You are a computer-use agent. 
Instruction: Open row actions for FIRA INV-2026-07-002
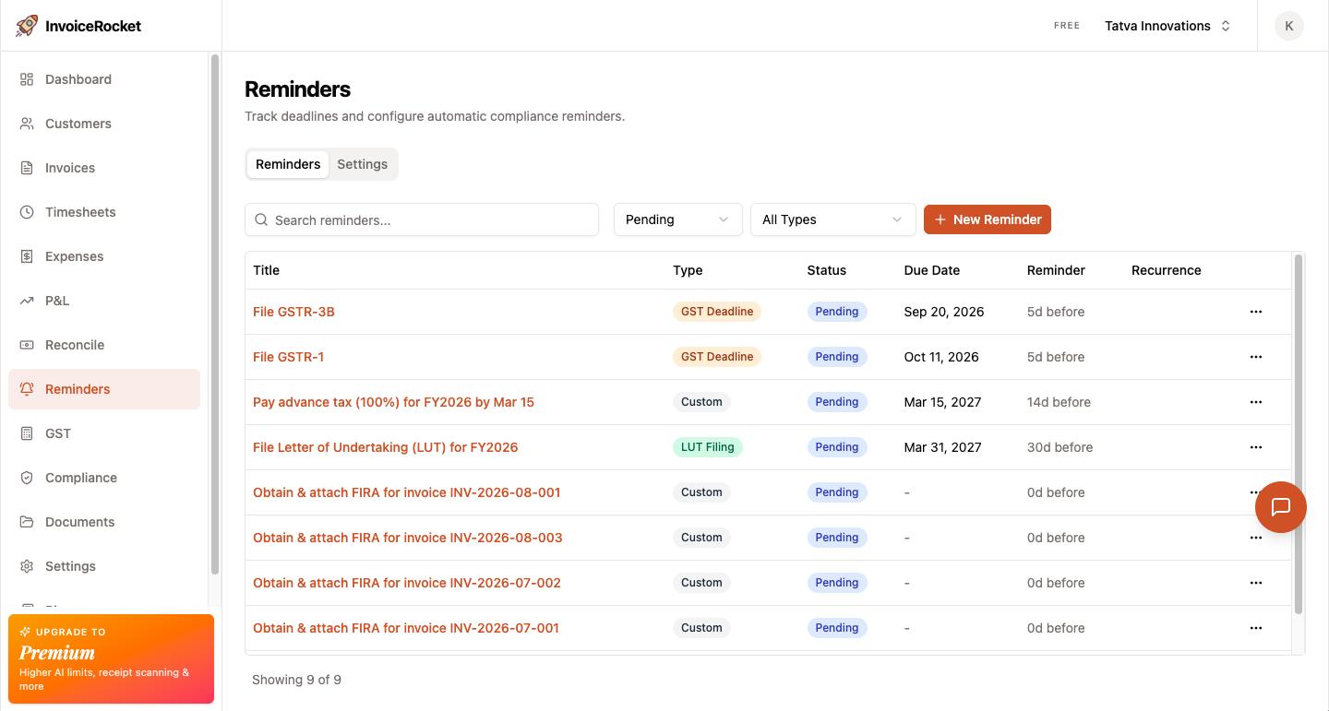tap(1256, 583)
